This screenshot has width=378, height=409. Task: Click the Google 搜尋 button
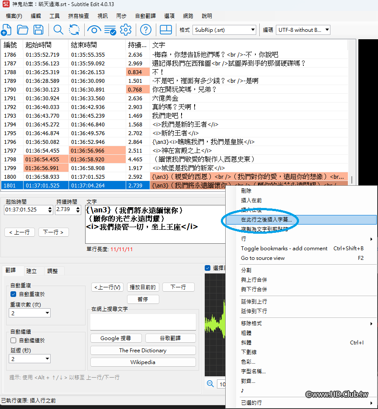[116, 338]
